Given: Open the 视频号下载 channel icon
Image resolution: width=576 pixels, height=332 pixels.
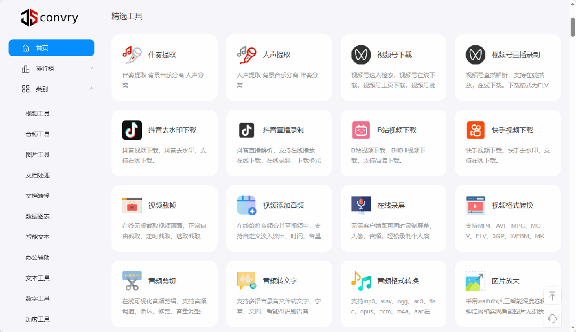Looking at the screenshot, I should click(361, 54).
